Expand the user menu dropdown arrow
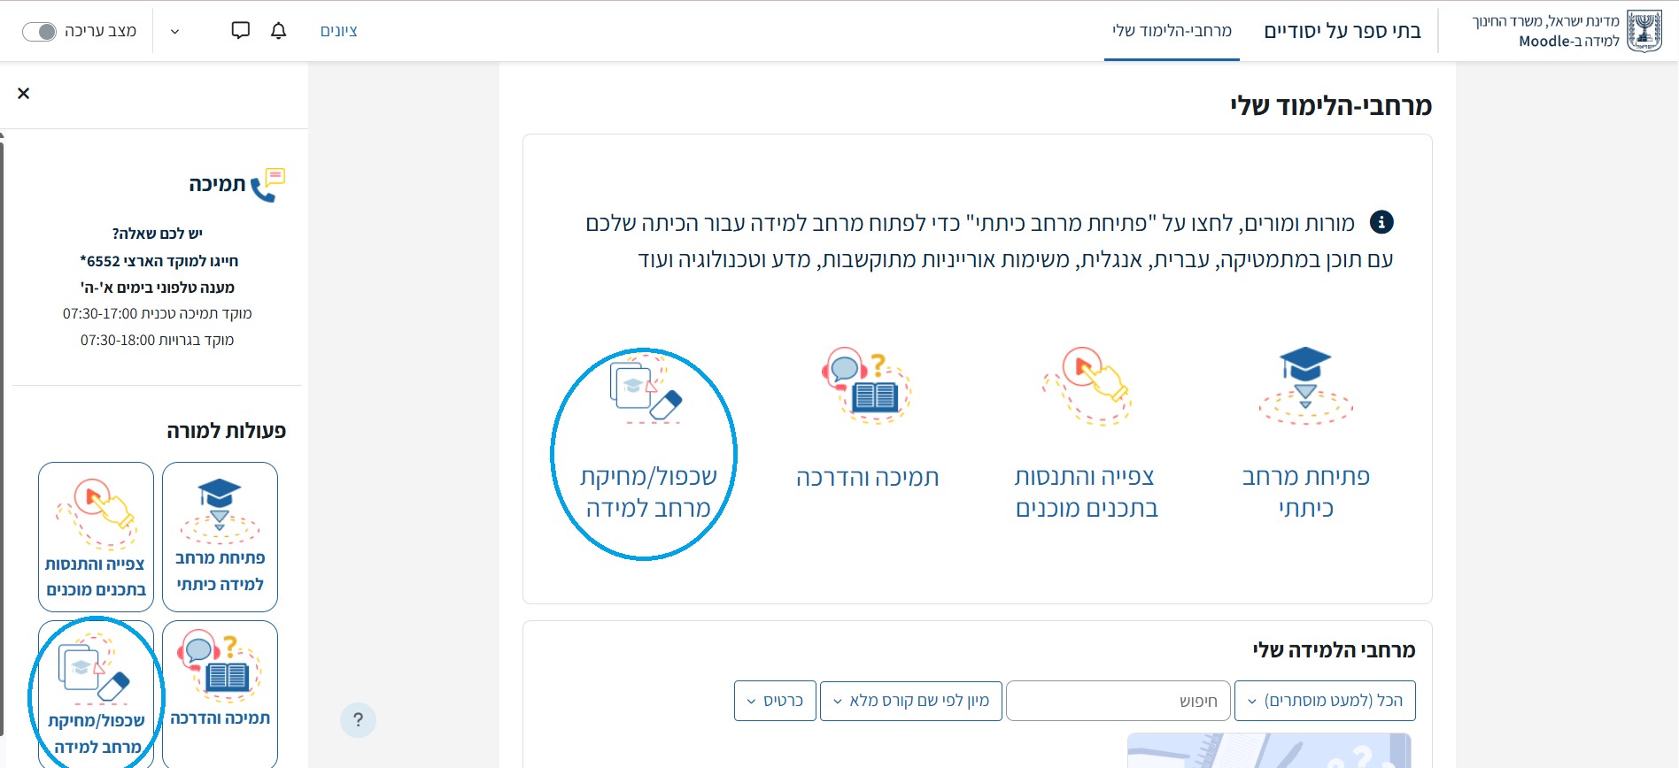 [175, 32]
